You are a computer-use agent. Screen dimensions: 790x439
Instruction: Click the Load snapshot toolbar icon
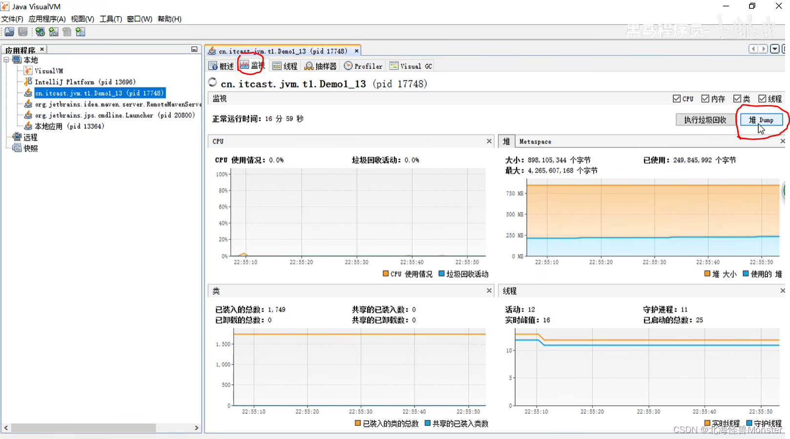pyautogui.click(x=9, y=32)
